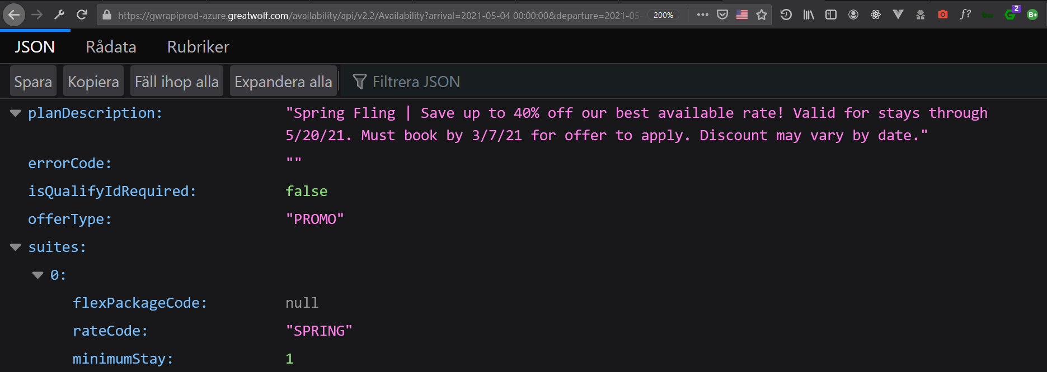Collapse the suites node
Image resolution: width=1047 pixels, height=372 pixels.
(16, 247)
